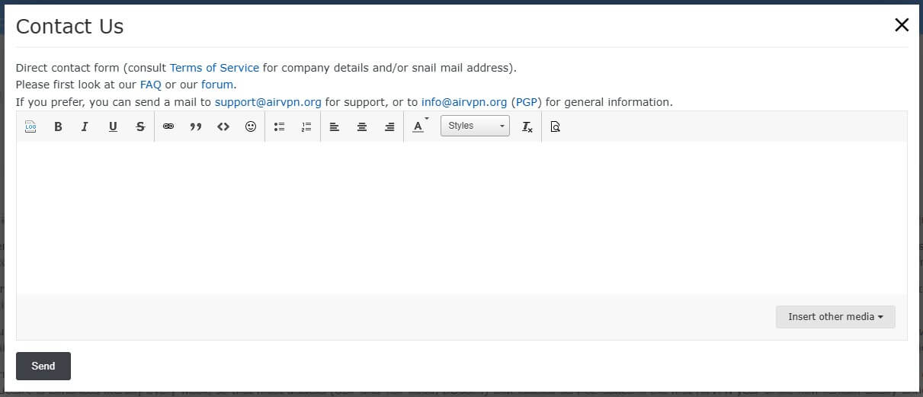
Task: Click inside the message text area
Action: pos(461,217)
